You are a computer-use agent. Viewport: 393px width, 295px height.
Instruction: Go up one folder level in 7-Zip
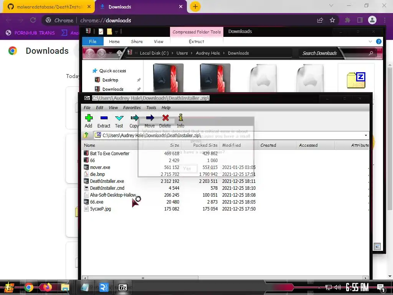coord(86,135)
